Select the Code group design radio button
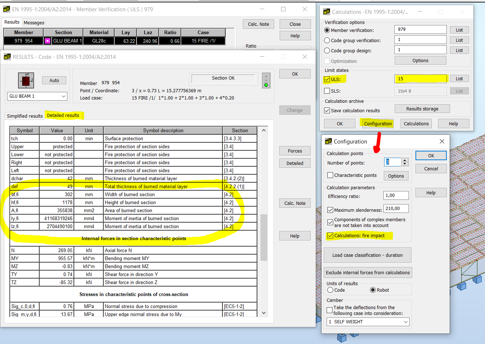Image resolution: width=485 pixels, height=344 pixels. tap(327, 50)
